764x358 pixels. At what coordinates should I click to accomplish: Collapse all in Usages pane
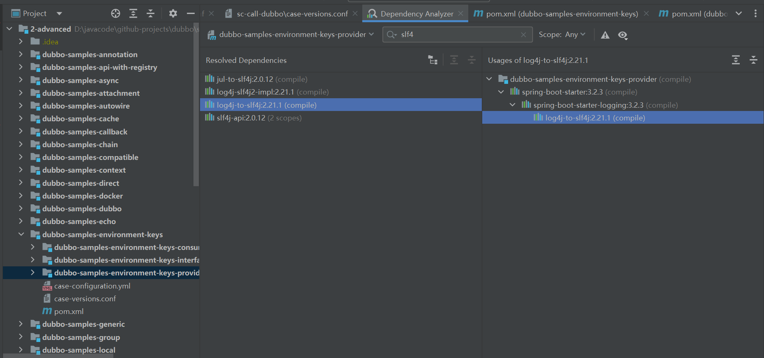click(x=753, y=60)
